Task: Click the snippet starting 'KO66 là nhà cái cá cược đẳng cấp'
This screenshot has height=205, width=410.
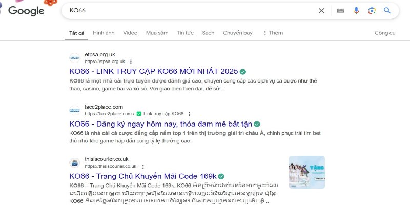Action: coord(195,137)
